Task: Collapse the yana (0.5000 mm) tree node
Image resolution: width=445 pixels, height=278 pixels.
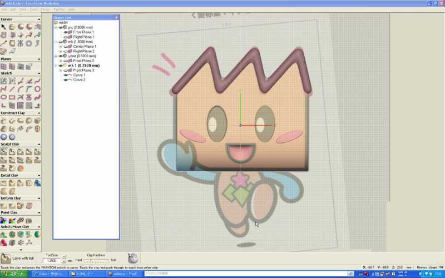Action: (x=56, y=56)
